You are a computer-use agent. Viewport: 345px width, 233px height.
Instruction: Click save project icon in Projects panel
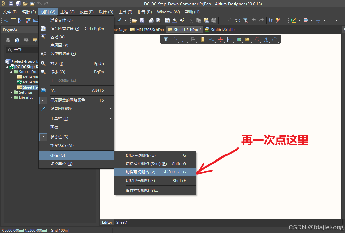point(8,40)
